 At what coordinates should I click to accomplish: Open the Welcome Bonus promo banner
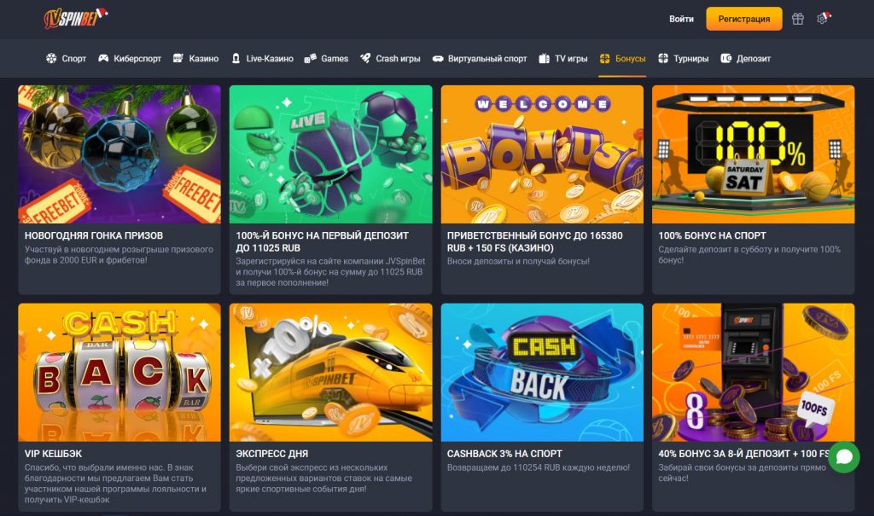(x=542, y=154)
